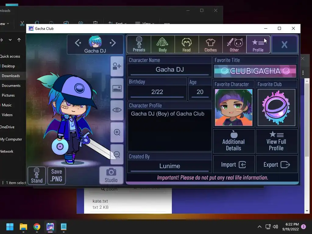Open the Presets tab in Gacha Club

point(139,44)
